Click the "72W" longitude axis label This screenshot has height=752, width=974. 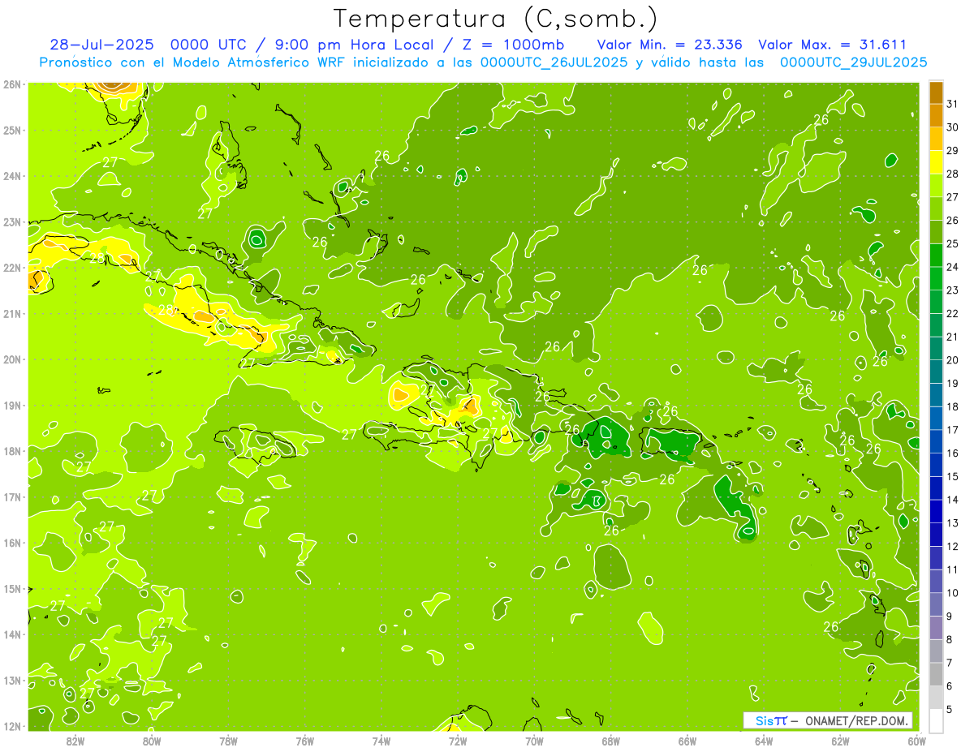click(x=458, y=741)
